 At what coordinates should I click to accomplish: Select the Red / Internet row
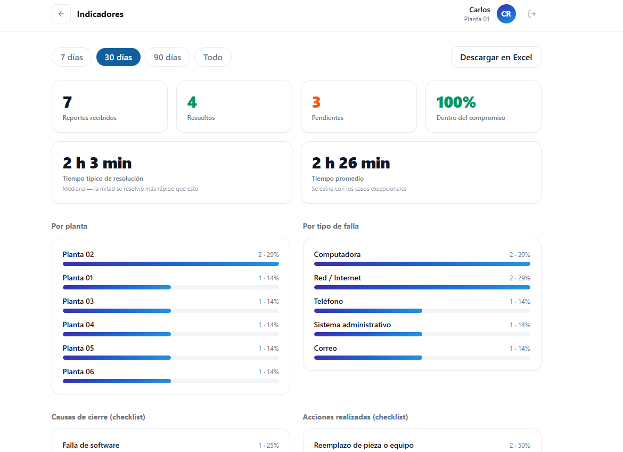click(422, 282)
